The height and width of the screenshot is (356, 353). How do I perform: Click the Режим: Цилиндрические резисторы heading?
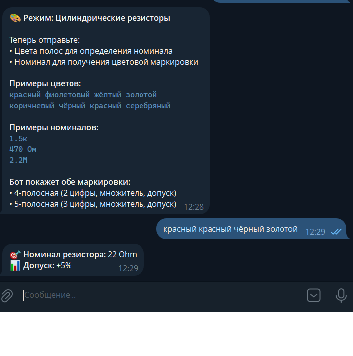(x=97, y=18)
